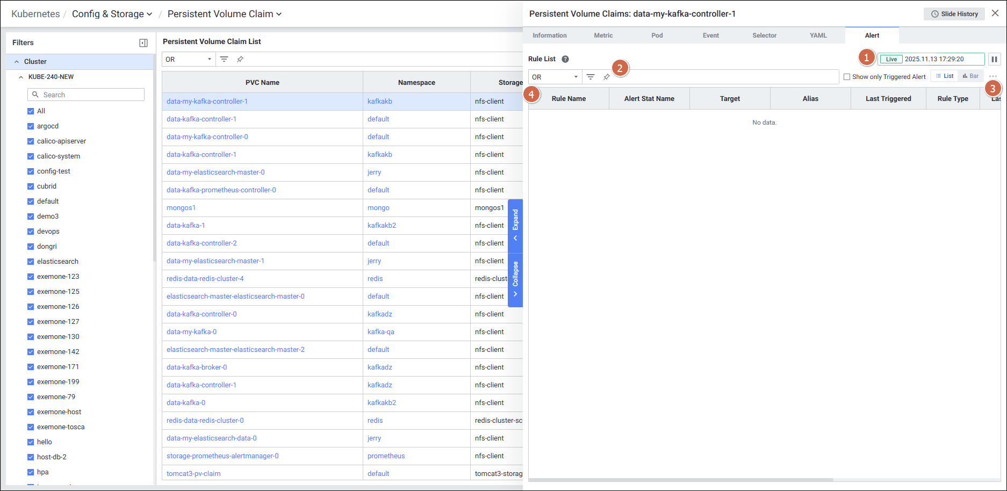Viewport: 1007px width, 491px height.
Task: Click the pin icon in Rule List toolbar
Action: [x=606, y=77]
